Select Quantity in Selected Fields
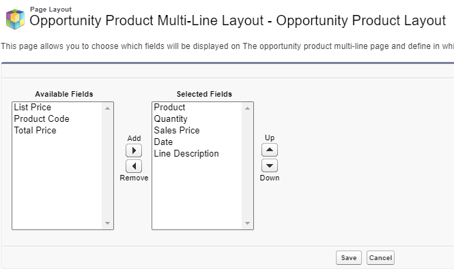 click(171, 119)
